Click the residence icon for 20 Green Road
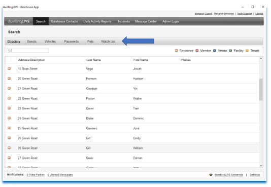 9,79
